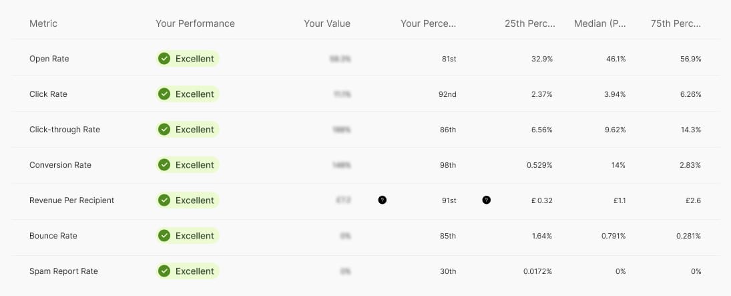Click the 25th Percentile column header
The height and width of the screenshot is (296, 731).
[x=529, y=23]
